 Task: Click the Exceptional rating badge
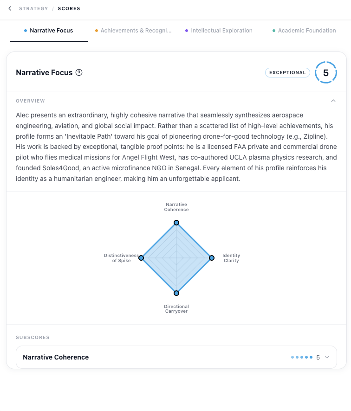287,73
